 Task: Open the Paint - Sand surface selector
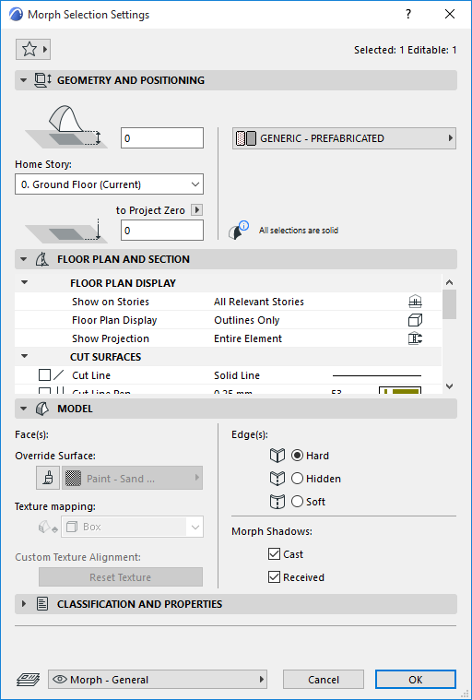[133, 478]
